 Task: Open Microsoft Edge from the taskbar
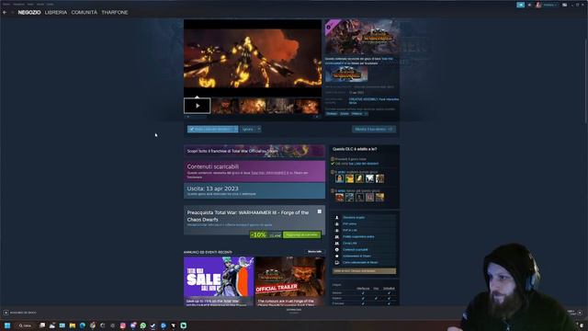pos(82,325)
